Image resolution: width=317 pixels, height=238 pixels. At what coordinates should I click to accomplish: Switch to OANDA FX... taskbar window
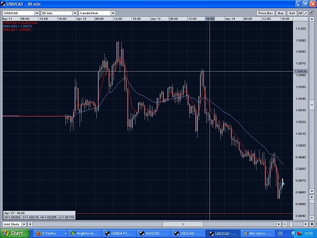click(119, 233)
